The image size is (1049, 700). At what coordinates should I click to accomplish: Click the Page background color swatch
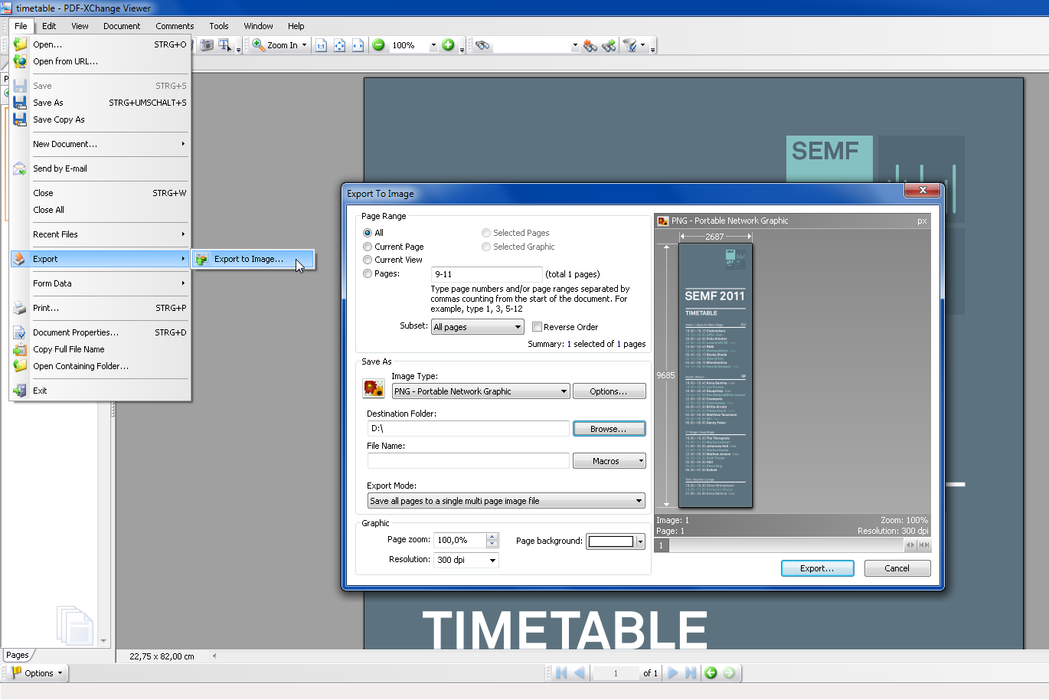coord(610,541)
